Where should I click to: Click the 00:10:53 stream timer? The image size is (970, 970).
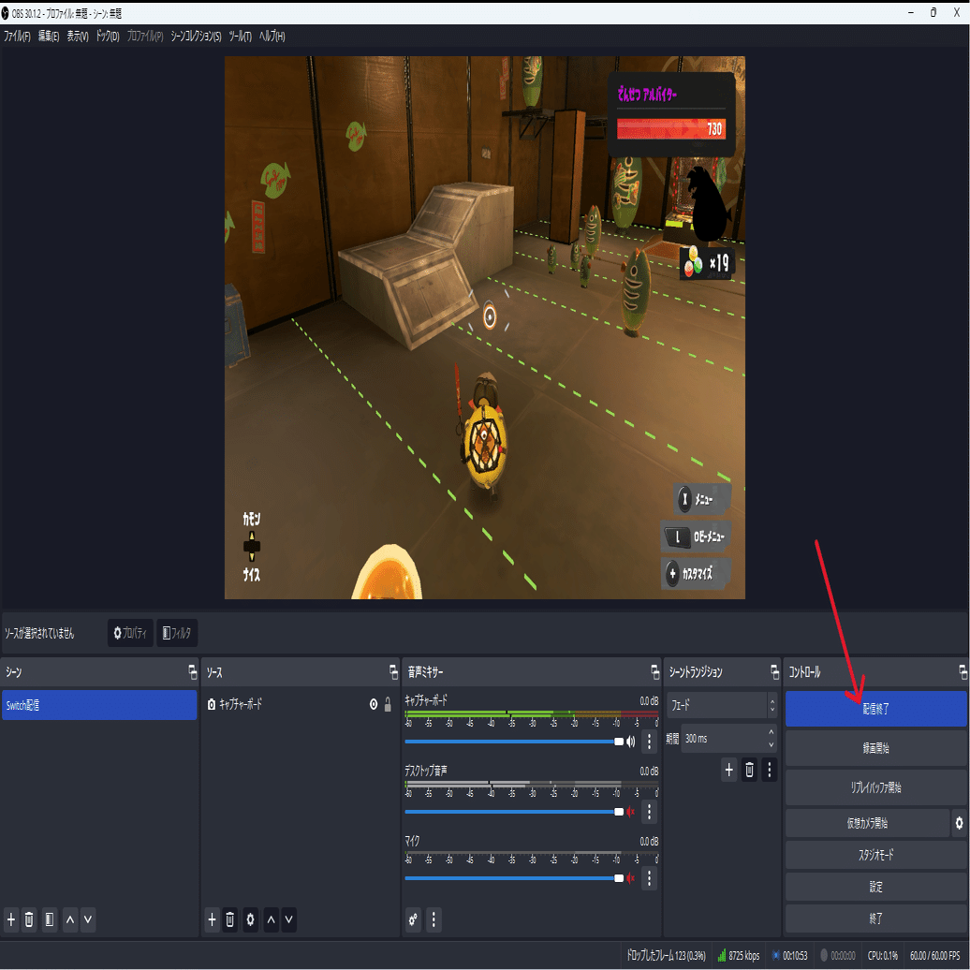(789, 955)
